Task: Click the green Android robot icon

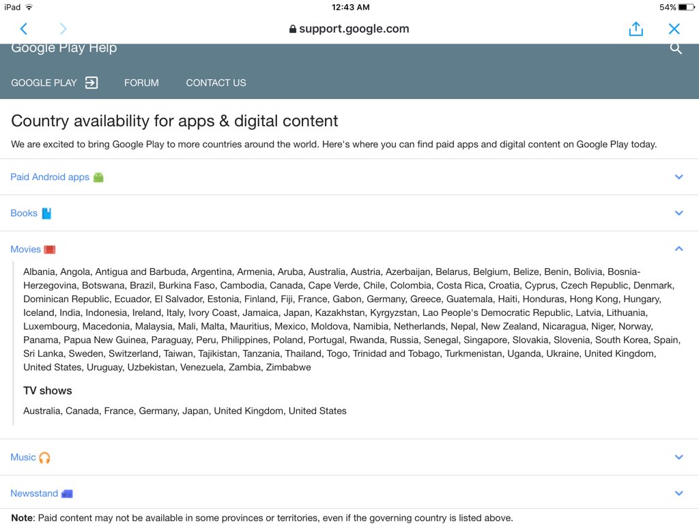Action: click(98, 177)
